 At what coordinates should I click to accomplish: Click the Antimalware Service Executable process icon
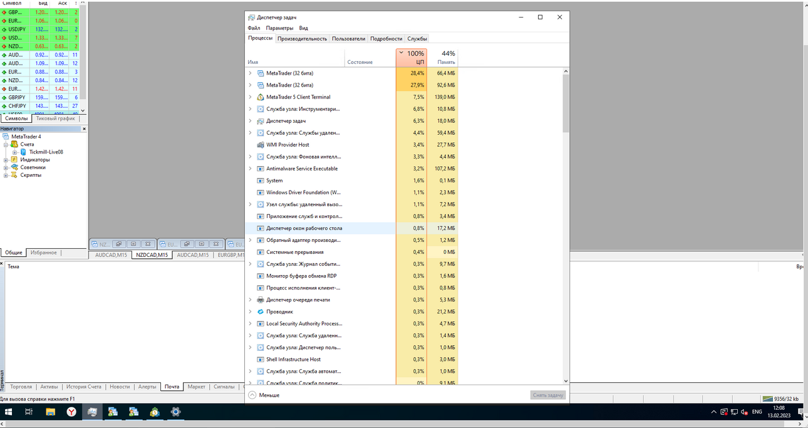(x=261, y=169)
